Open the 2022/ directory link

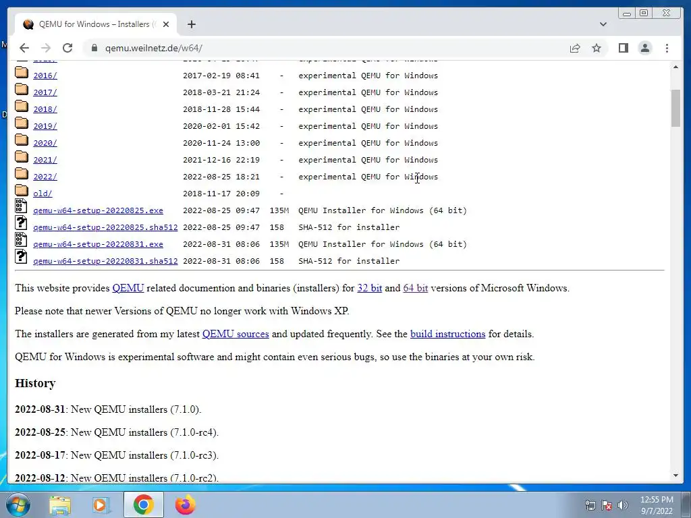(45, 177)
